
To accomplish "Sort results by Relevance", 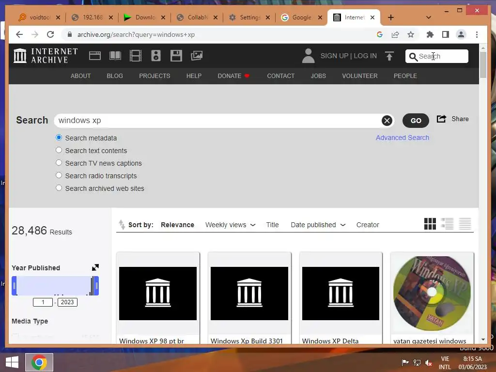I will [177, 225].
